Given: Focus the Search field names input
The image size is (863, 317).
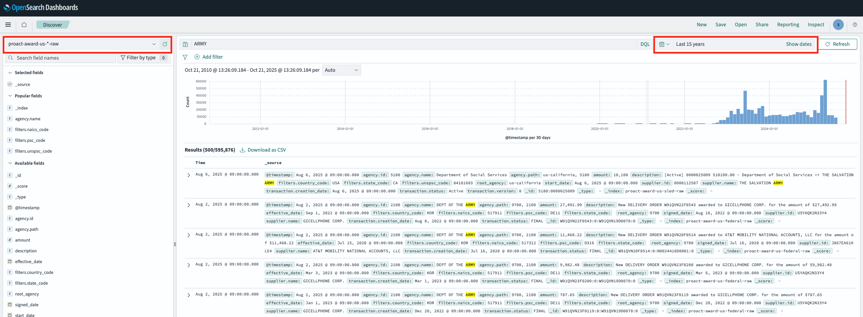Looking at the screenshot, I should click(x=64, y=58).
